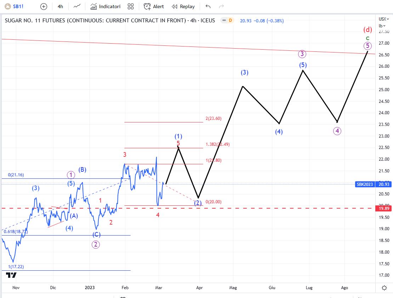This screenshot has height=298, width=393.
Task: Click the 25.00 price axis label
Action: tap(384, 90)
